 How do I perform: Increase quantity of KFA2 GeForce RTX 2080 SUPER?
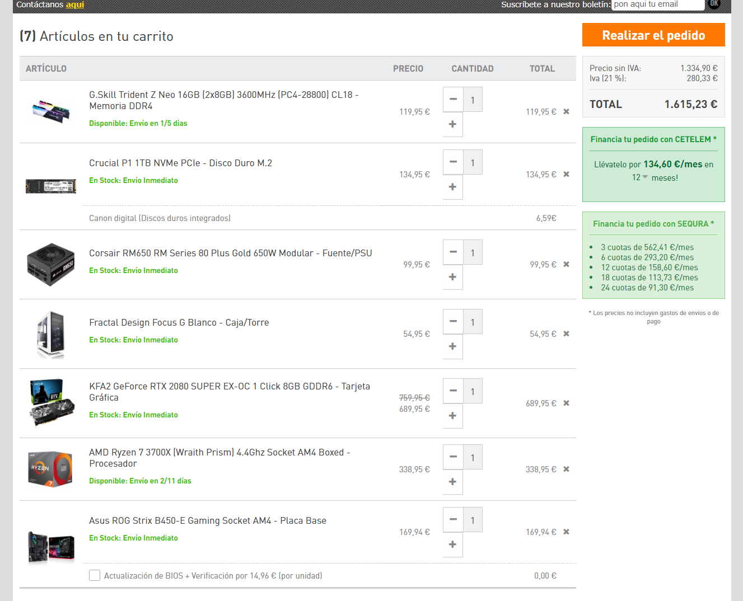click(453, 416)
